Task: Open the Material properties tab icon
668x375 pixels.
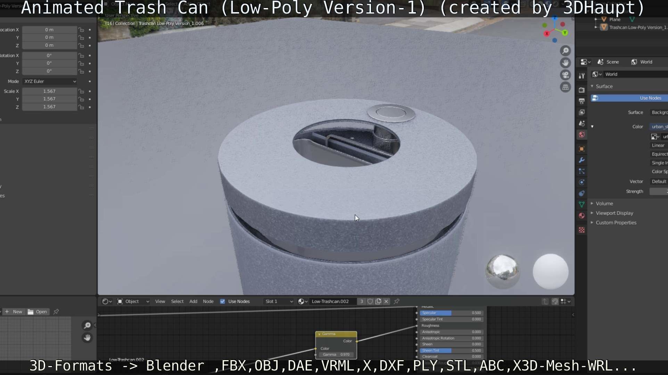Action: [582, 216]
